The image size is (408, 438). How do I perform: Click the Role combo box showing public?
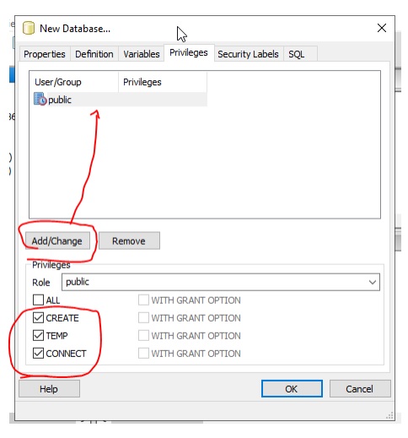click(221, 282)
